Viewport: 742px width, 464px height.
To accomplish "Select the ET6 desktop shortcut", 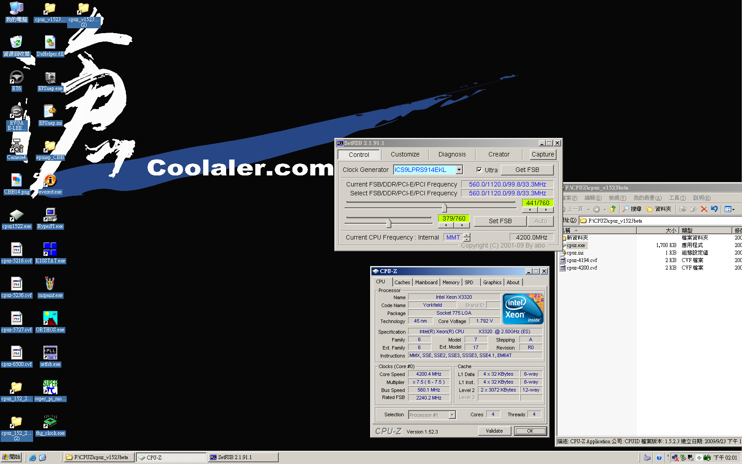I will (17, 81).
